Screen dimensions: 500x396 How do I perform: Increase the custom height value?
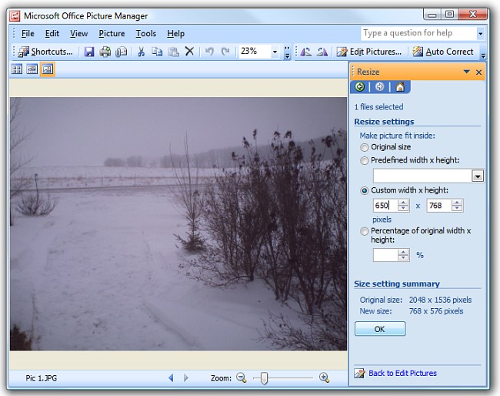(457, 203)
